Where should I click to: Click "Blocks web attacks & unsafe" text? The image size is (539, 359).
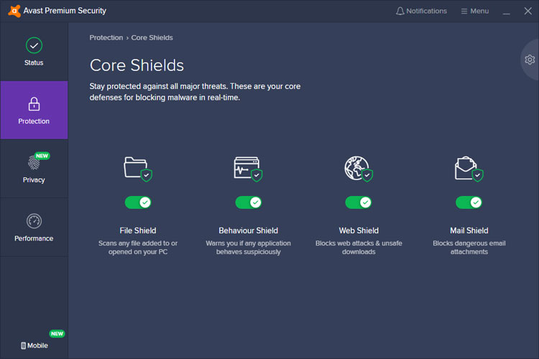359,243
